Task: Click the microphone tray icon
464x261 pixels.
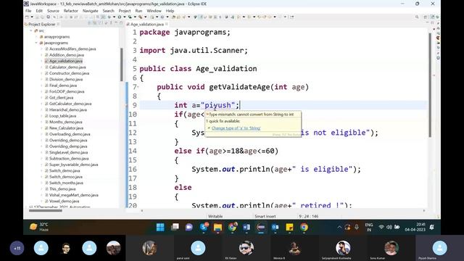Action: point(357,227)
